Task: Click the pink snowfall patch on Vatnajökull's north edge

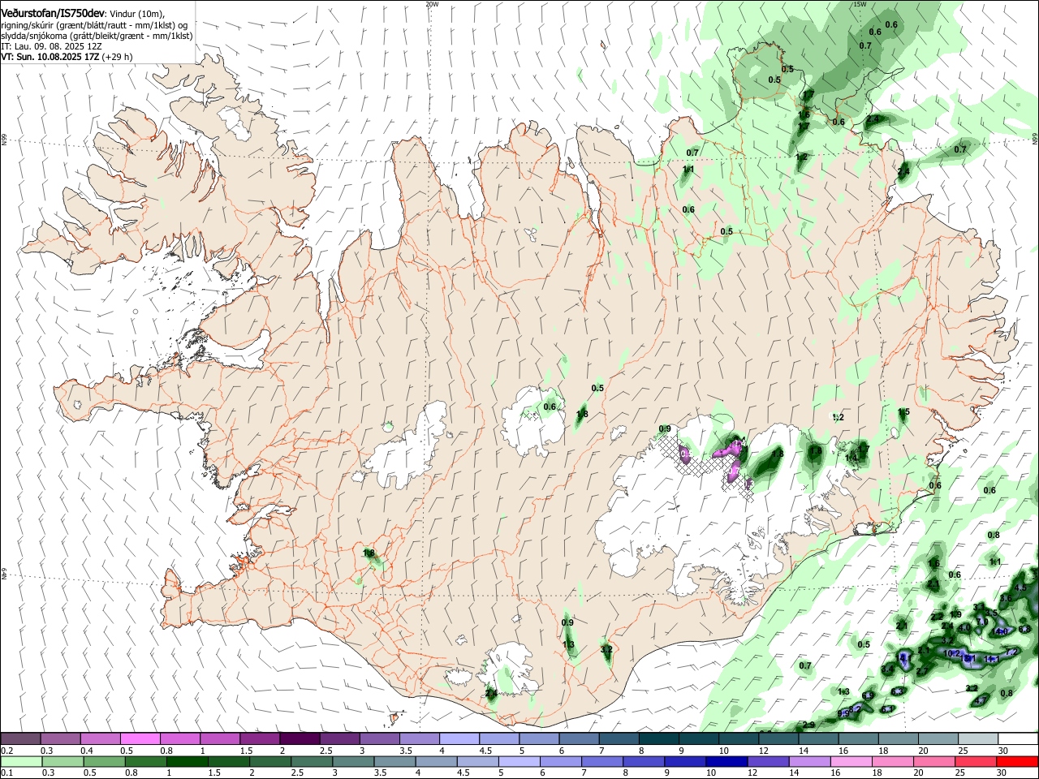Action: point(728,448)
